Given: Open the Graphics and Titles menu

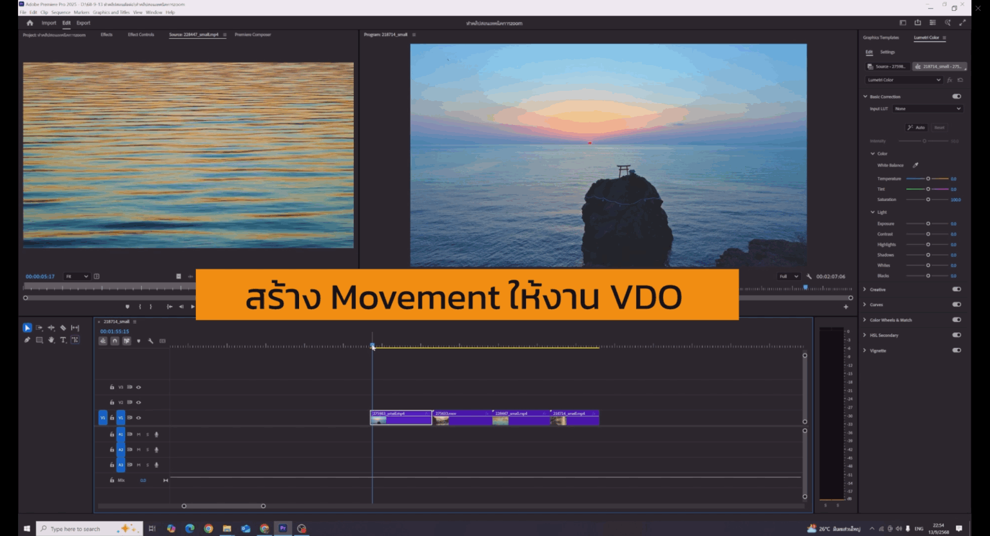Looking at the screenshot, I should [112, 12].
